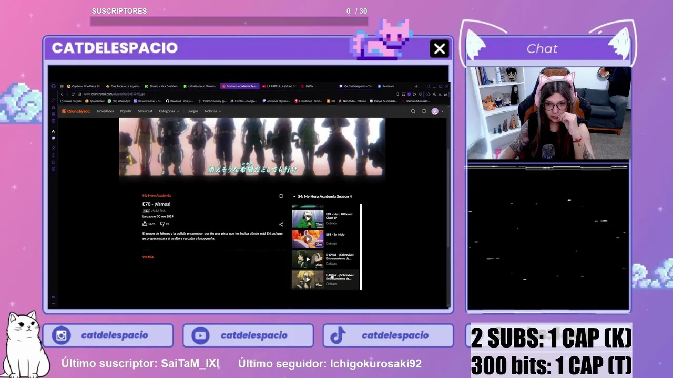Image resolution: width=673 pixels, height=378 pixels.
Task: Play the E87 Hero Billboard Chart JP thumbnail
Action: pyautogui.click(x=308, y=218)
